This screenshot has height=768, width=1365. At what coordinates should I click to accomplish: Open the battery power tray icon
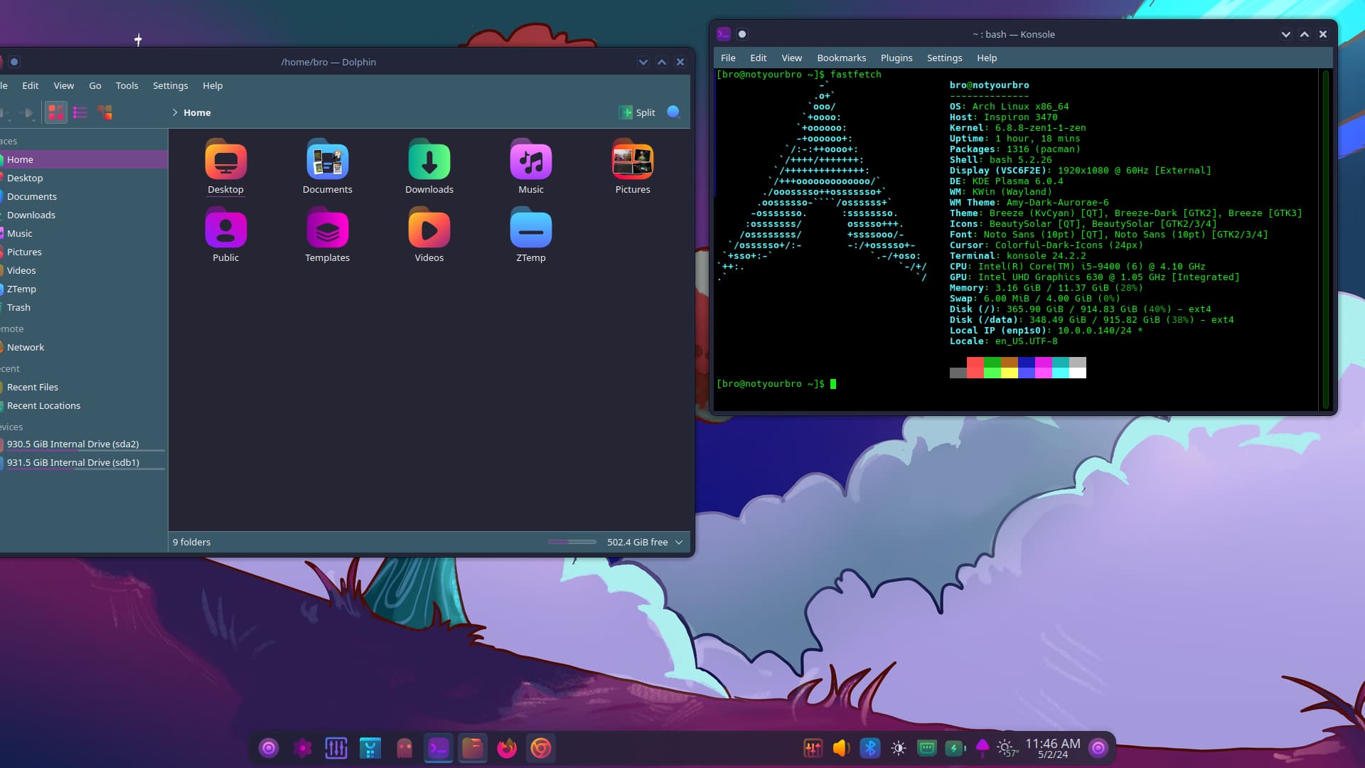pyautogui.click(x=955, y=747)
